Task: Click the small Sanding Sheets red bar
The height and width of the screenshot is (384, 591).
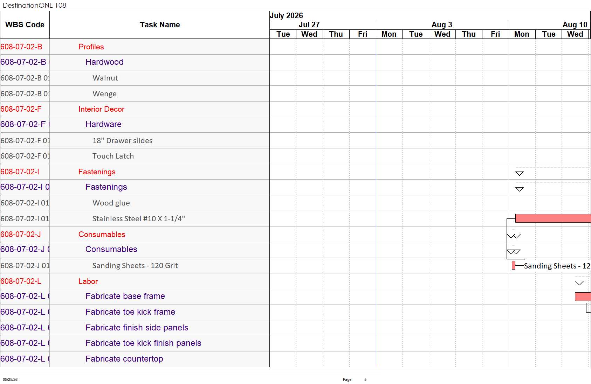Action: coord(514,265)
